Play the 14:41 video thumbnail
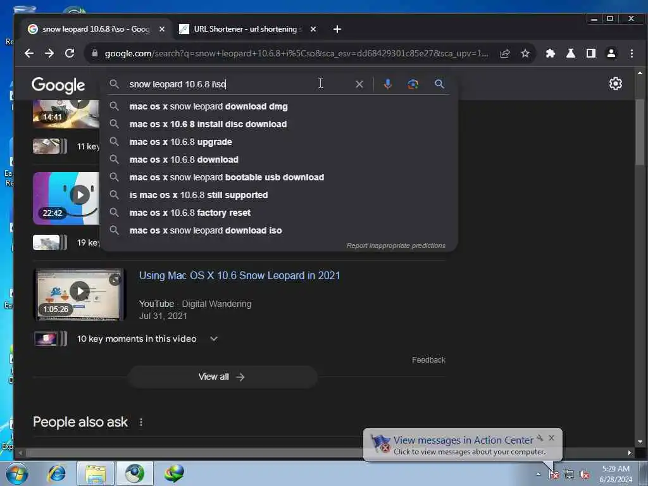 [66, 114]
